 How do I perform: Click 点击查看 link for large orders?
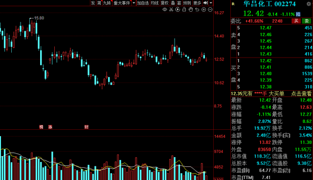[x=301, y=94]
